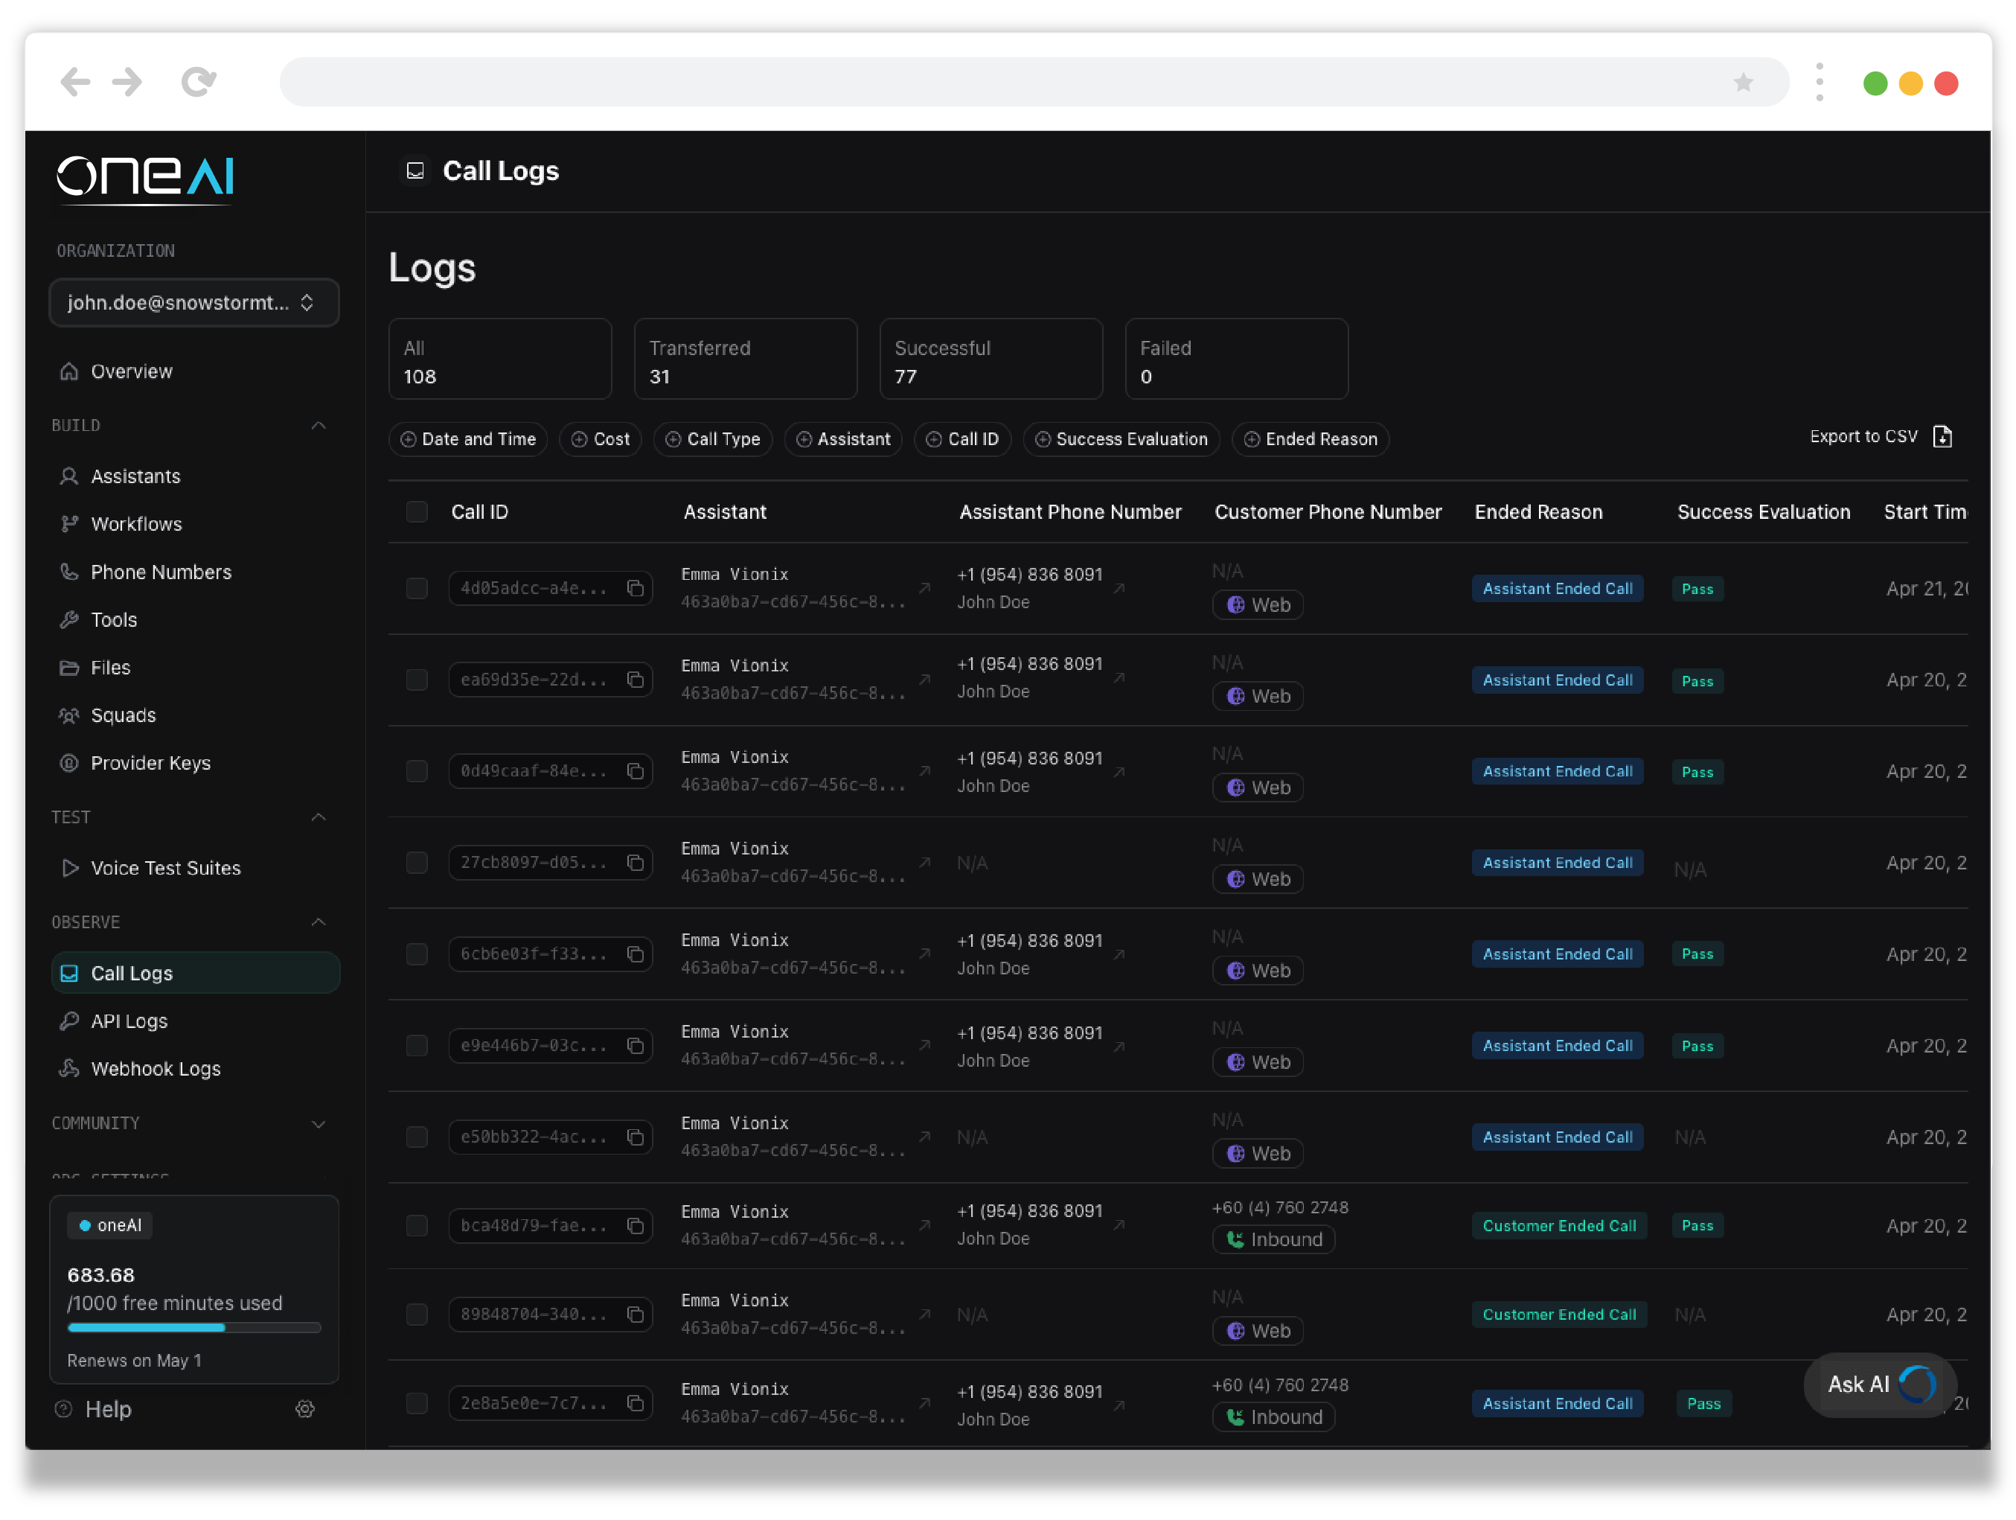Open the organization selector john.doe@snowstormt...
The height and width of the screenshot is (1520, 2016).
point(194,303)
